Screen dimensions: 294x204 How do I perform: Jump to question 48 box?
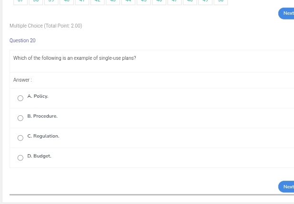coord(189,1)
